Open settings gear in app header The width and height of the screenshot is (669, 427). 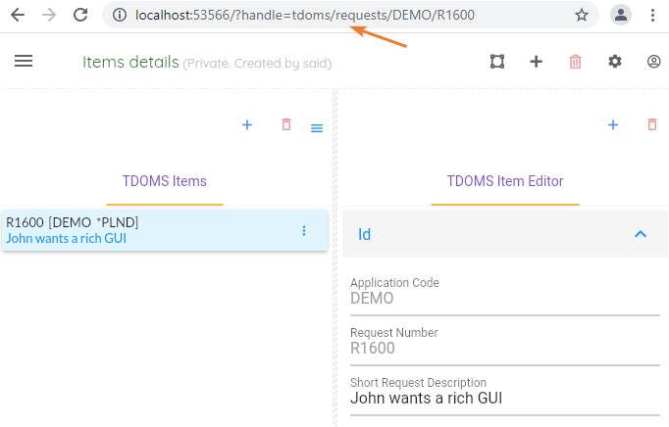pos(614,62)
